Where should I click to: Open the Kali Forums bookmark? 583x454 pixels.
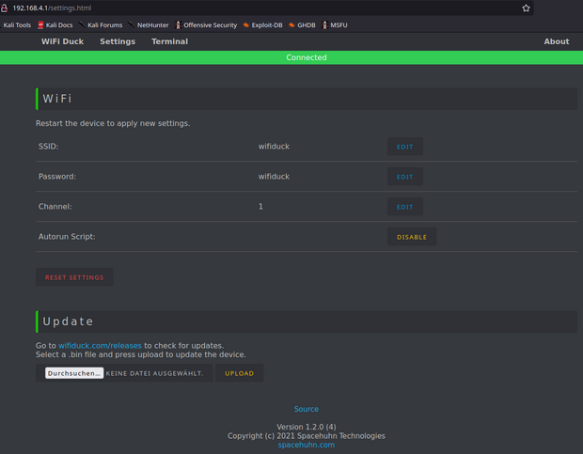(101, 25)
